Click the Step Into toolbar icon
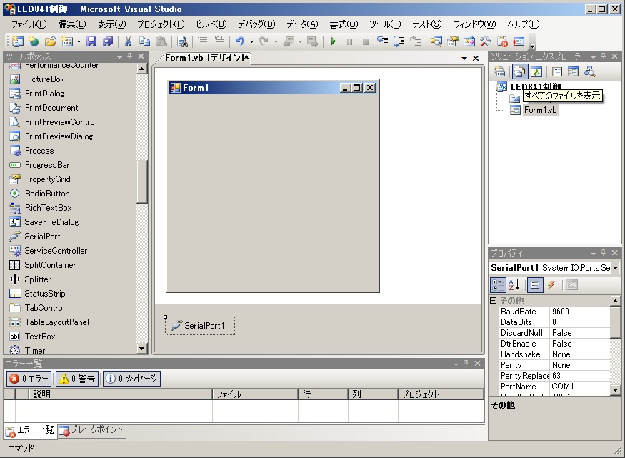Viewport: 625px width, 458px height. [x=383, y=41]
